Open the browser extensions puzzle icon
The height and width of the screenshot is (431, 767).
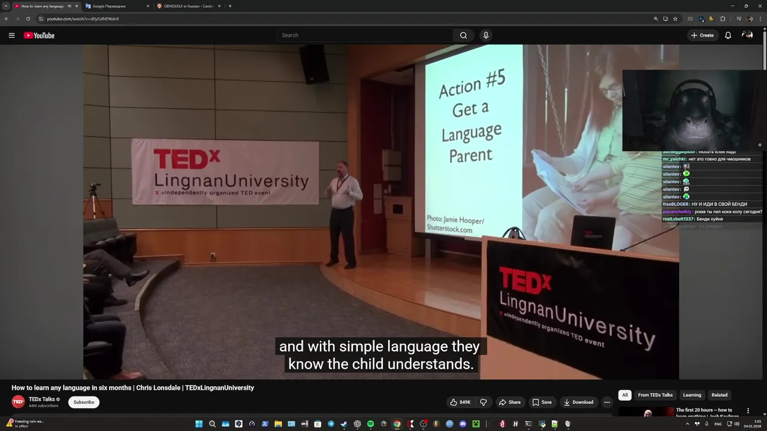(x=723, y=19)
